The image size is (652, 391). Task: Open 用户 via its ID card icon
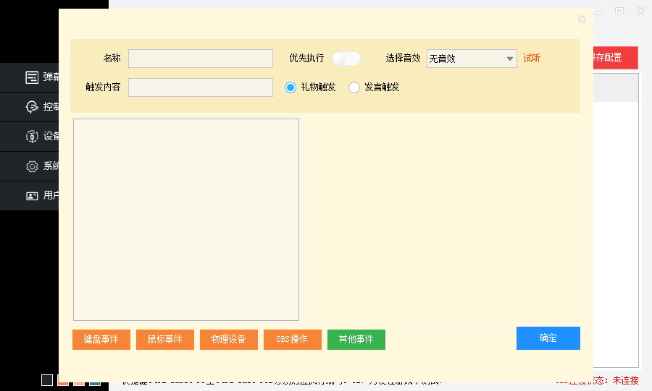point(32,196)
